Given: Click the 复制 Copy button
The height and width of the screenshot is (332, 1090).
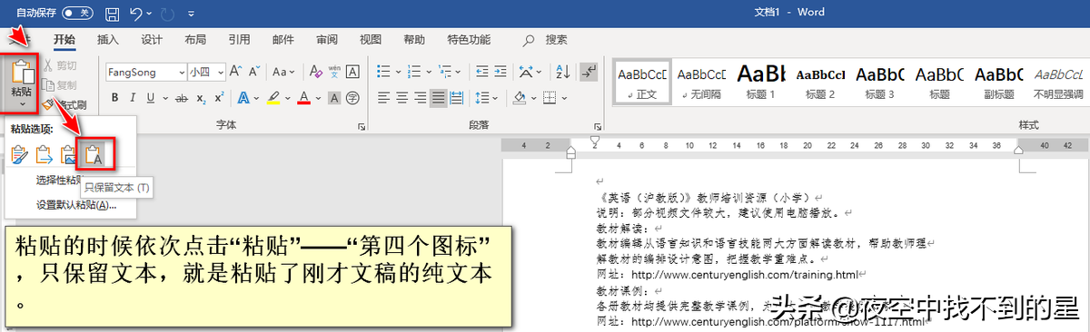Looking at the screenshot, I should click(x=60, y=84).
